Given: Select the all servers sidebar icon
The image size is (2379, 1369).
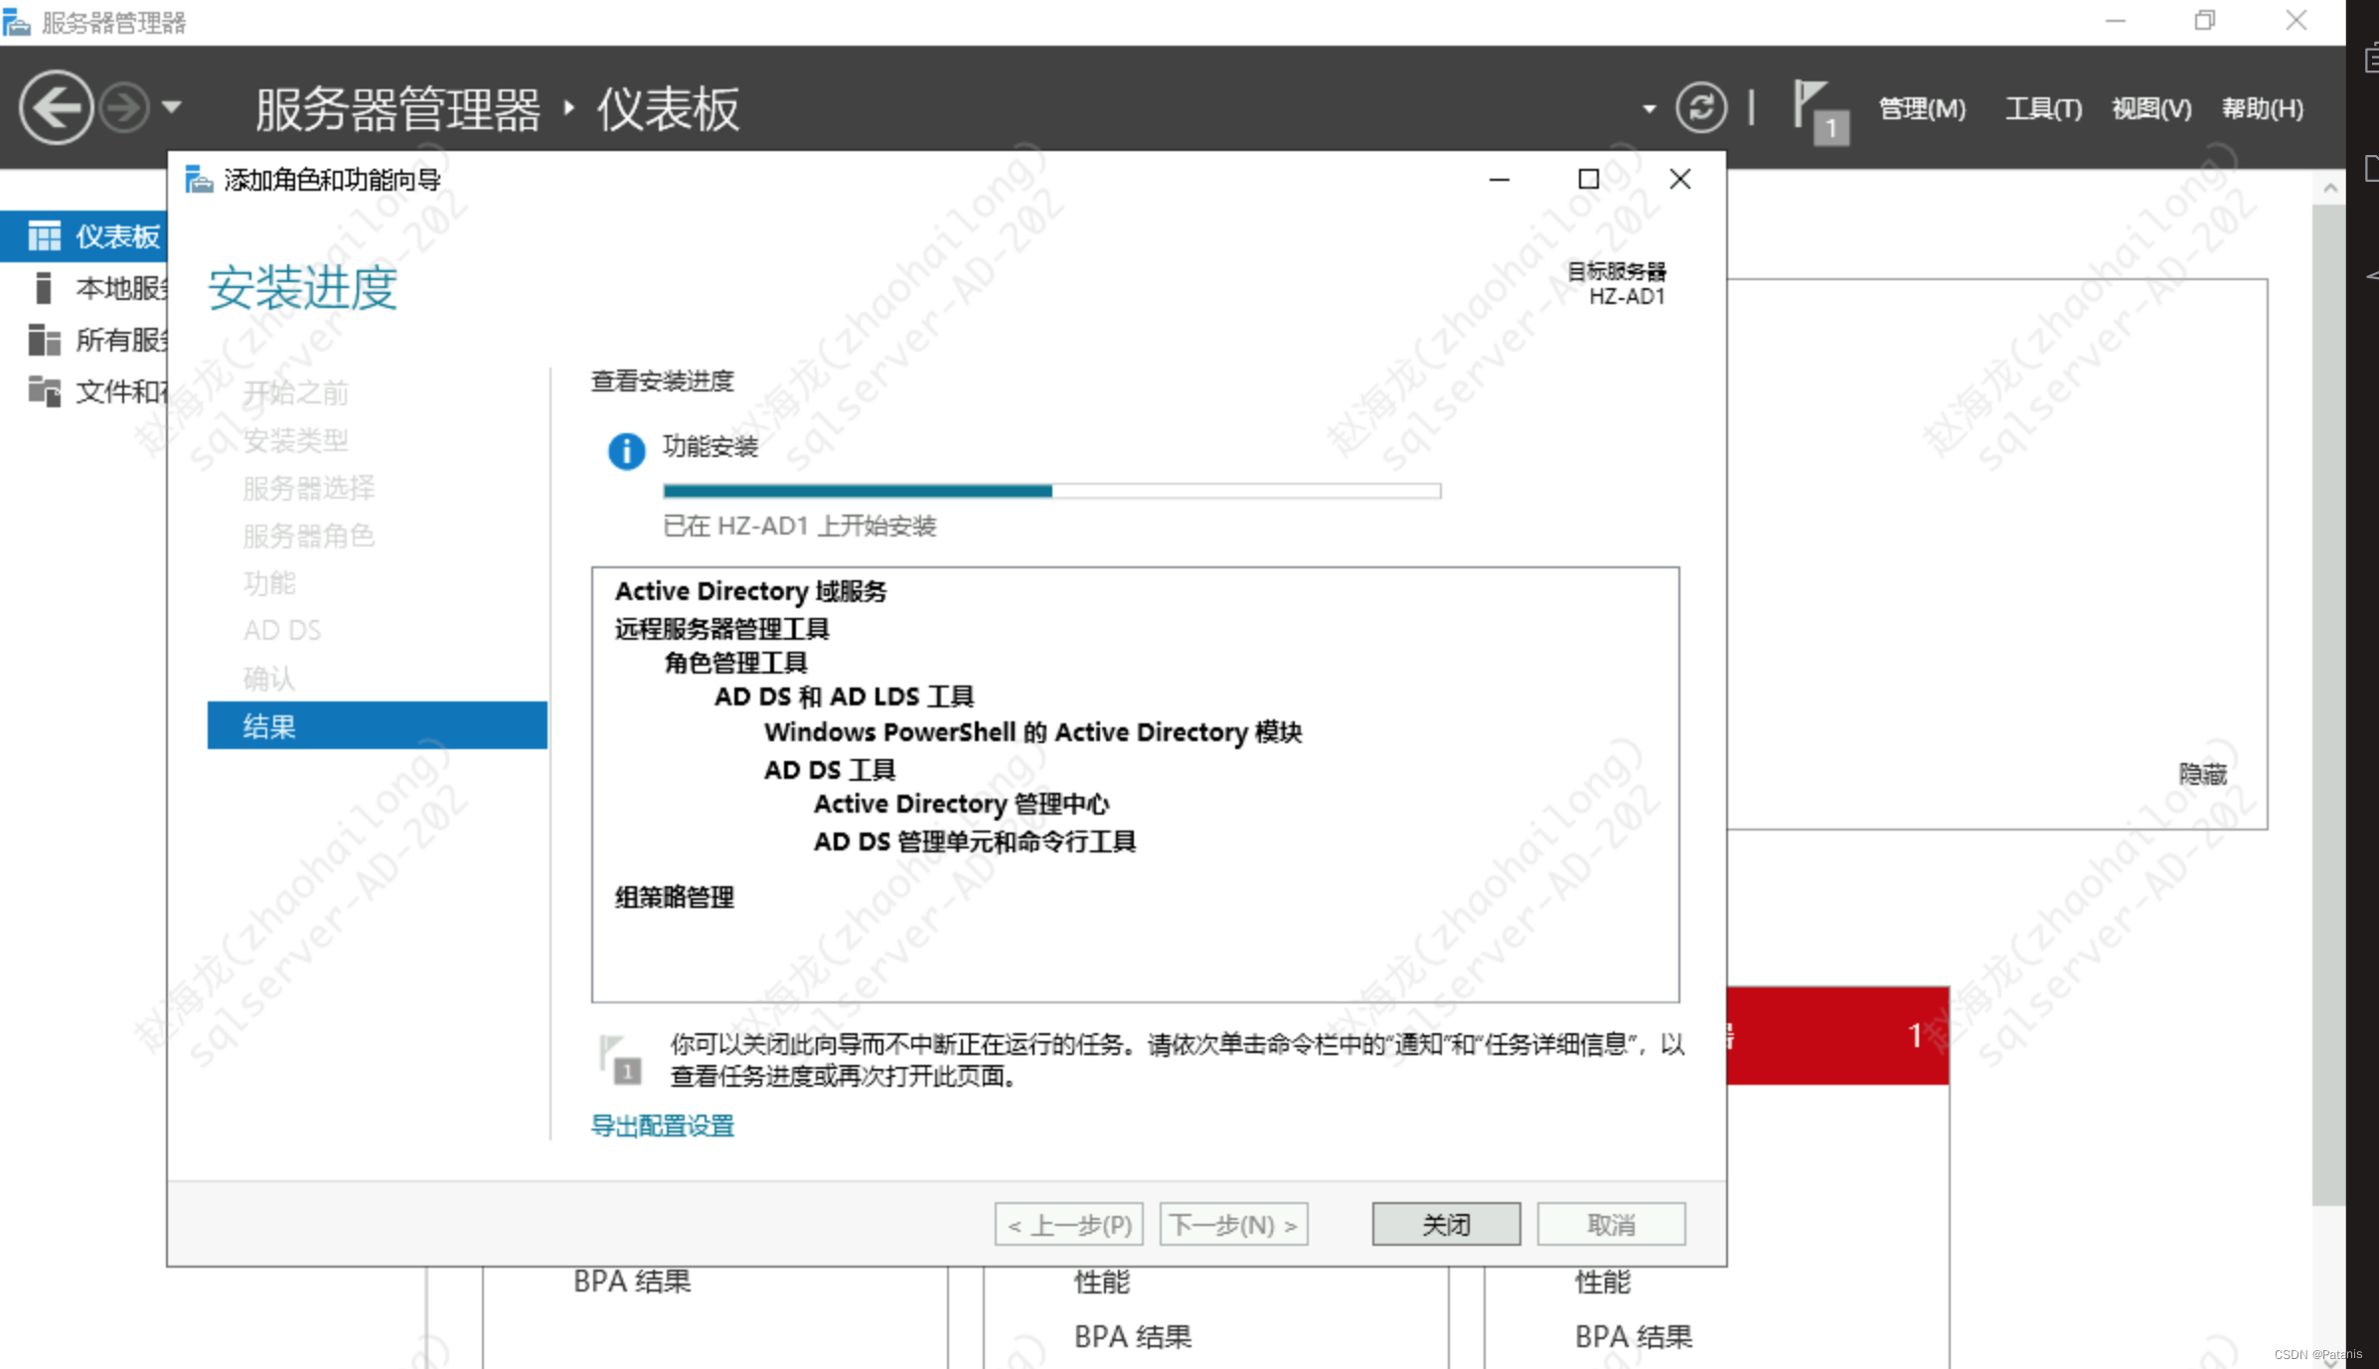Looking at the screenshot, I should tap(44, 340).
